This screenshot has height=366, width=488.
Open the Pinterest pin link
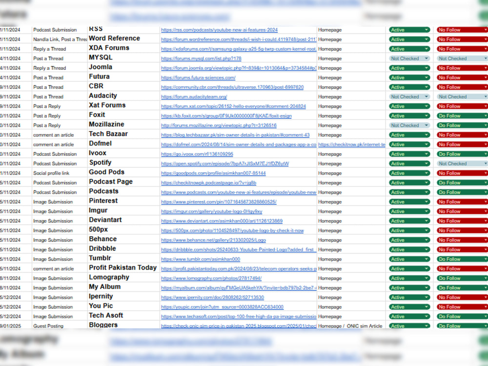coord(219,202)
